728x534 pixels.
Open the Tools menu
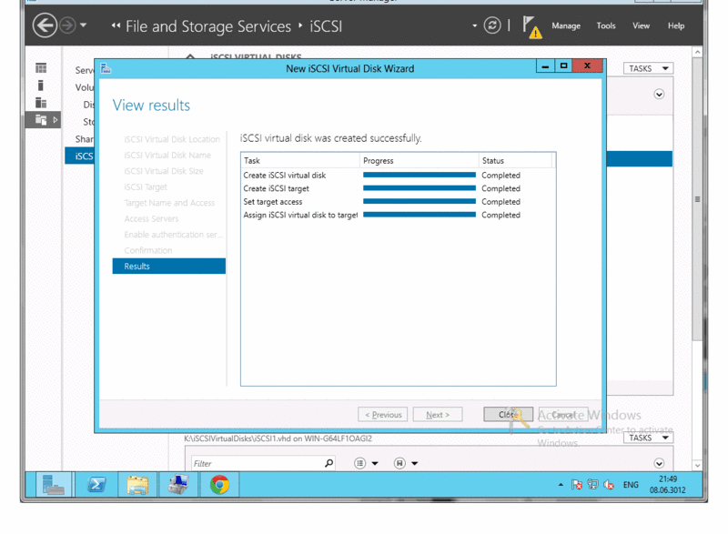click(x=606, y=26)
